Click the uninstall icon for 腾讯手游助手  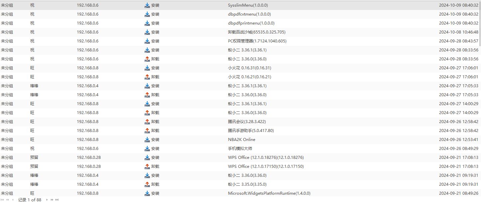click(147, 131)
